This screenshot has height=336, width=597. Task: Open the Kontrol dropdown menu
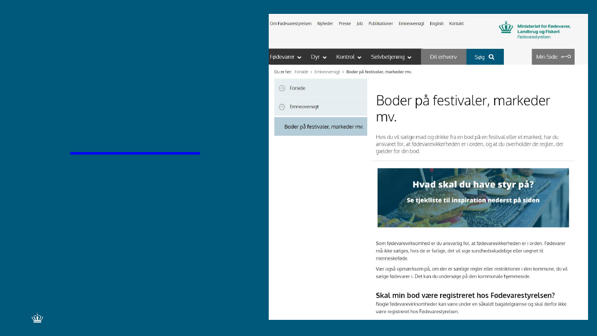coord(349,57)
